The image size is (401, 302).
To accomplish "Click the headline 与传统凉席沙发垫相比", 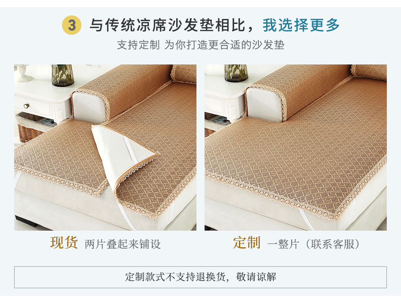I will 168,25.
